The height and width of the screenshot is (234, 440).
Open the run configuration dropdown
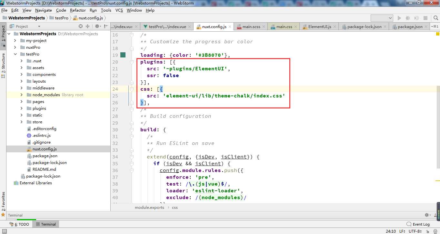[382, 18]
